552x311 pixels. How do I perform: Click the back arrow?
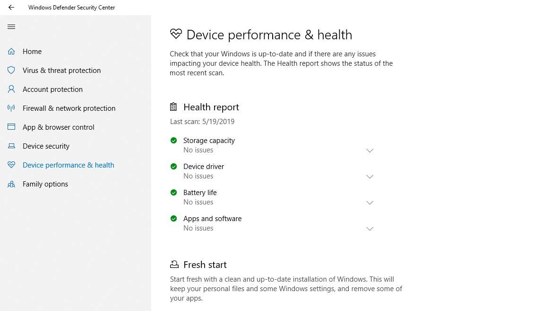[11, 7]
